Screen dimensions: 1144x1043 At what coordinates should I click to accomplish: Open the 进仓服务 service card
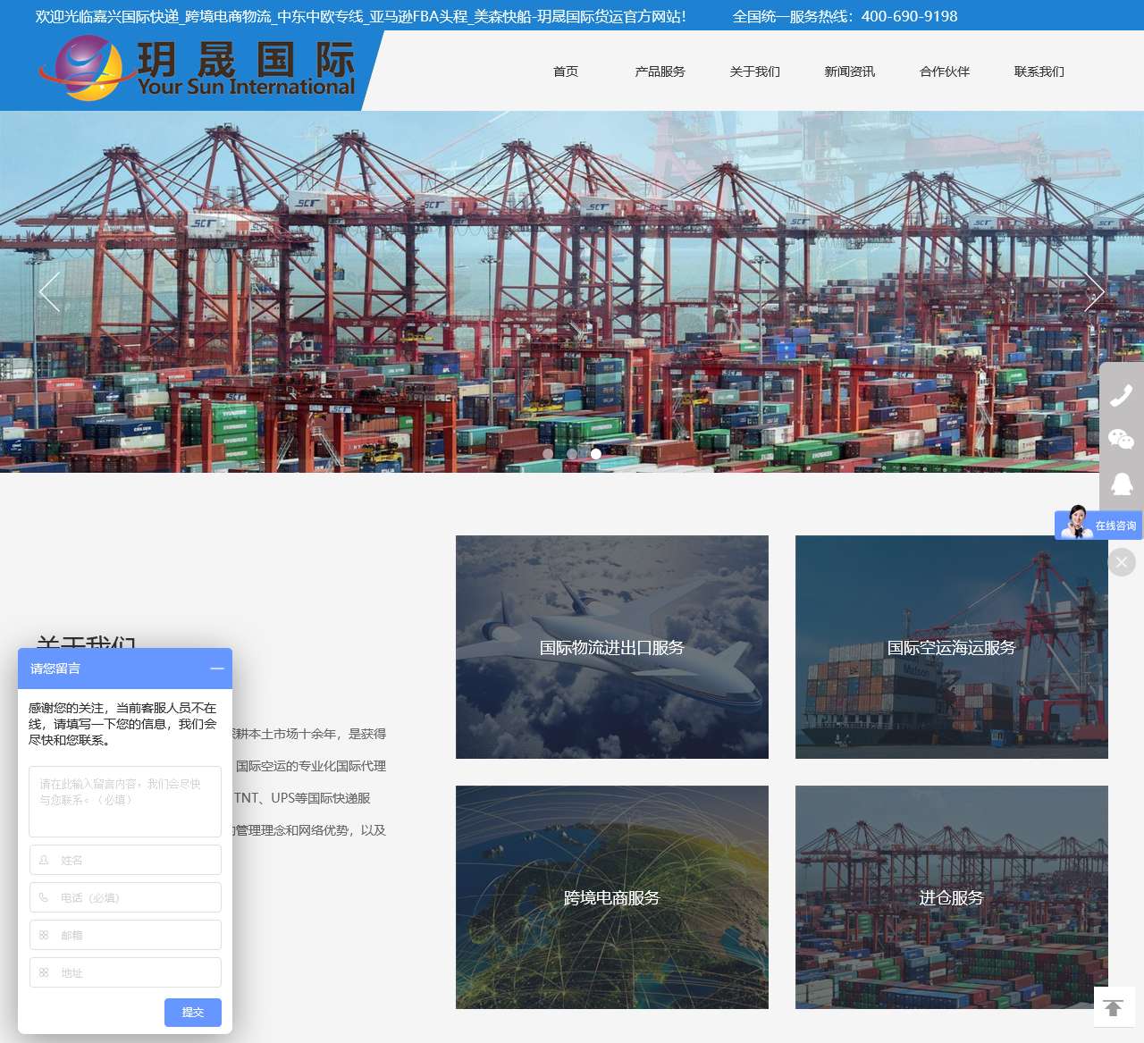(x=952, y=897)
